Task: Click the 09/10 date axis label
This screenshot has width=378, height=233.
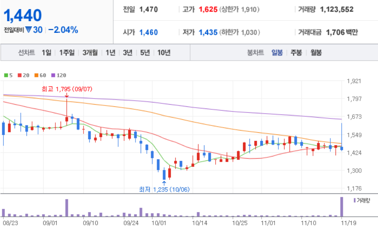Action: [90, 223]
